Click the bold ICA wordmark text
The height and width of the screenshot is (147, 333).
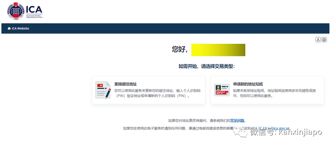point(34,9)
